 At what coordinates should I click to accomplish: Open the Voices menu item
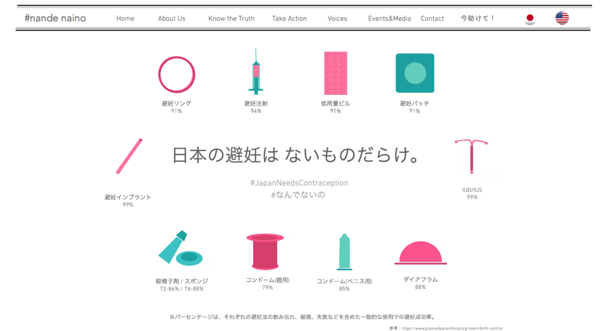[337, 19]
